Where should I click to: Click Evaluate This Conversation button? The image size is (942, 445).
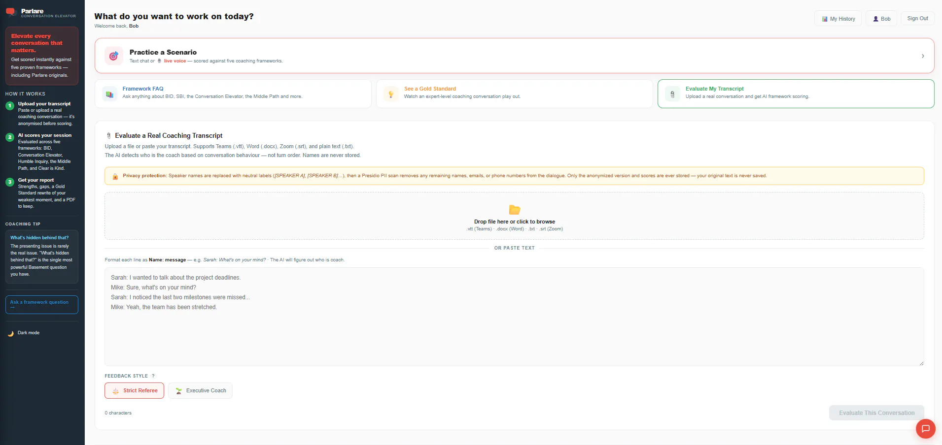876,413
